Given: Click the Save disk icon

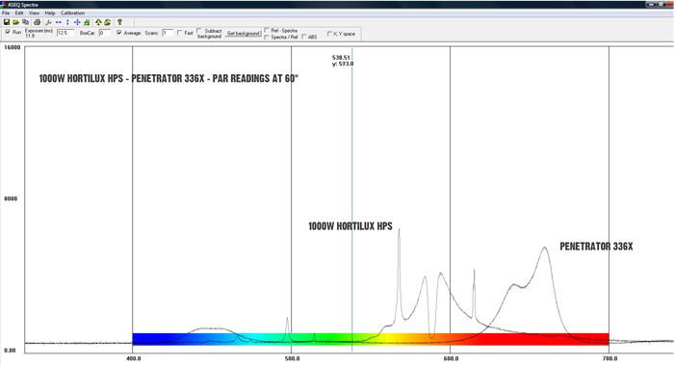Looking at the screenshot, I should (7, 22).
